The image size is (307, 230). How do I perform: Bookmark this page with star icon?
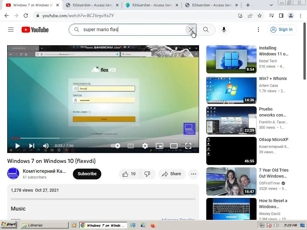[x=260, y=16]
